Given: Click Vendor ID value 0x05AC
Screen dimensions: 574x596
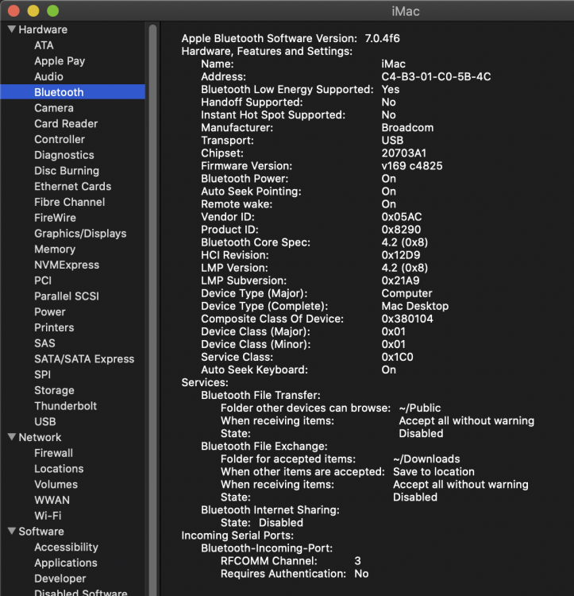Looking at the screenshot, I should click(x=402, y=217).
